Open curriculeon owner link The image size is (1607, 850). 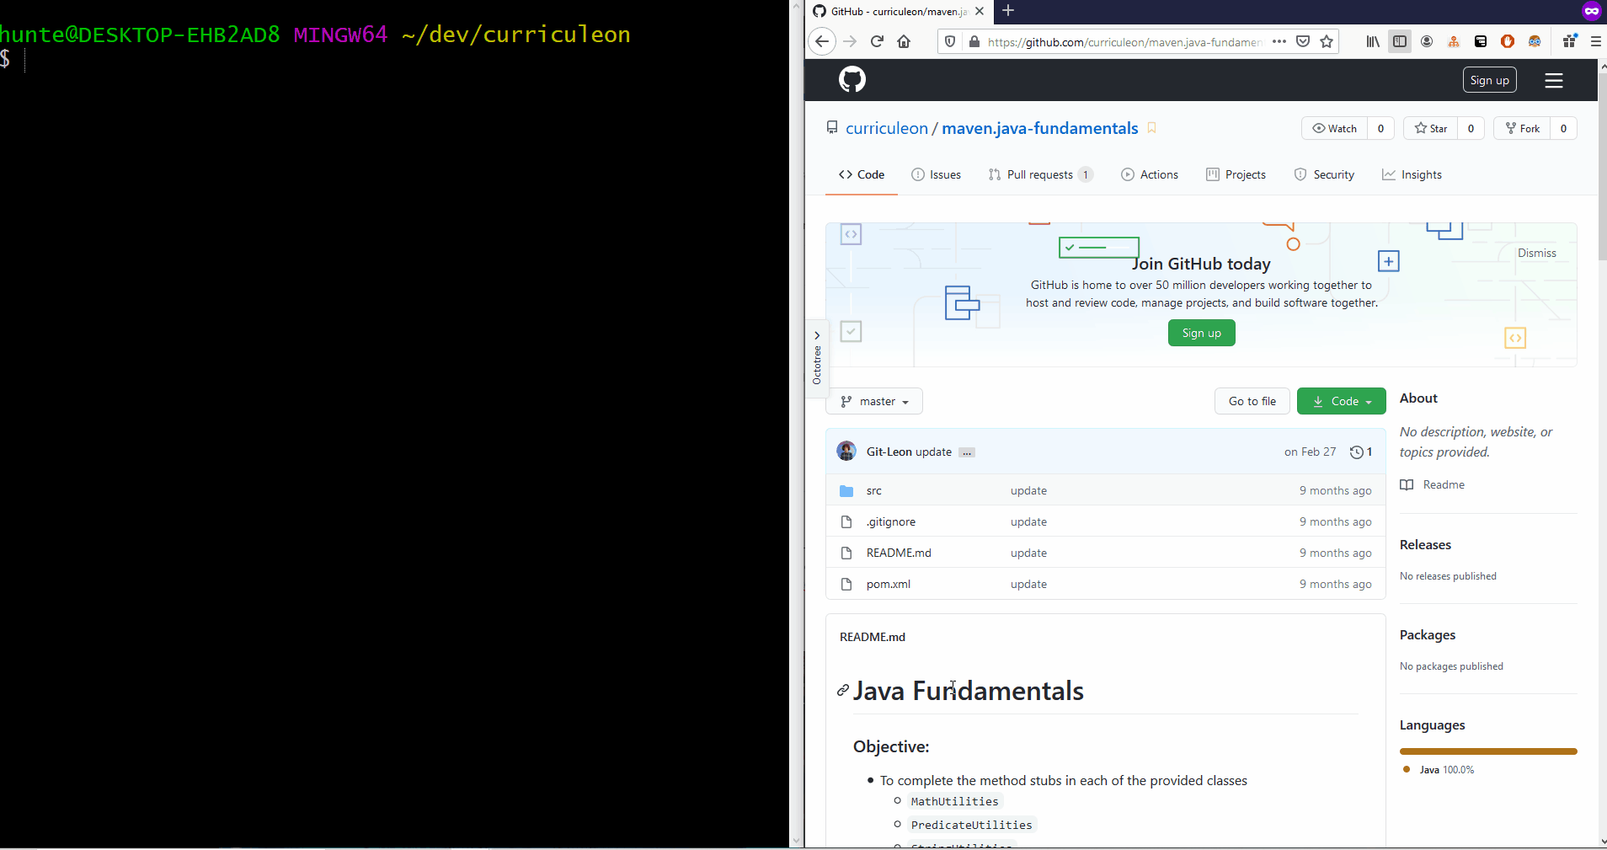[x=886, y=128]
